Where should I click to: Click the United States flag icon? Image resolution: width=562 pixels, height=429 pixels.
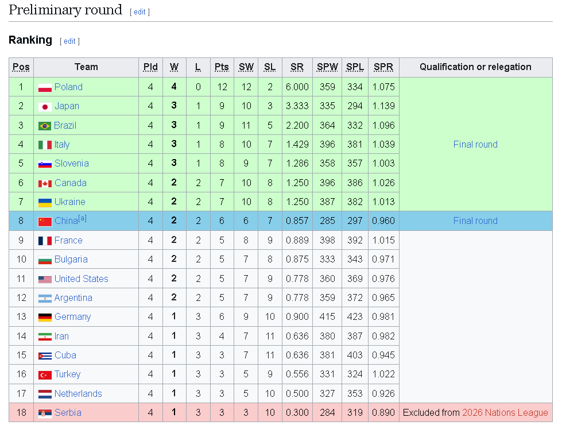(45, 280)
